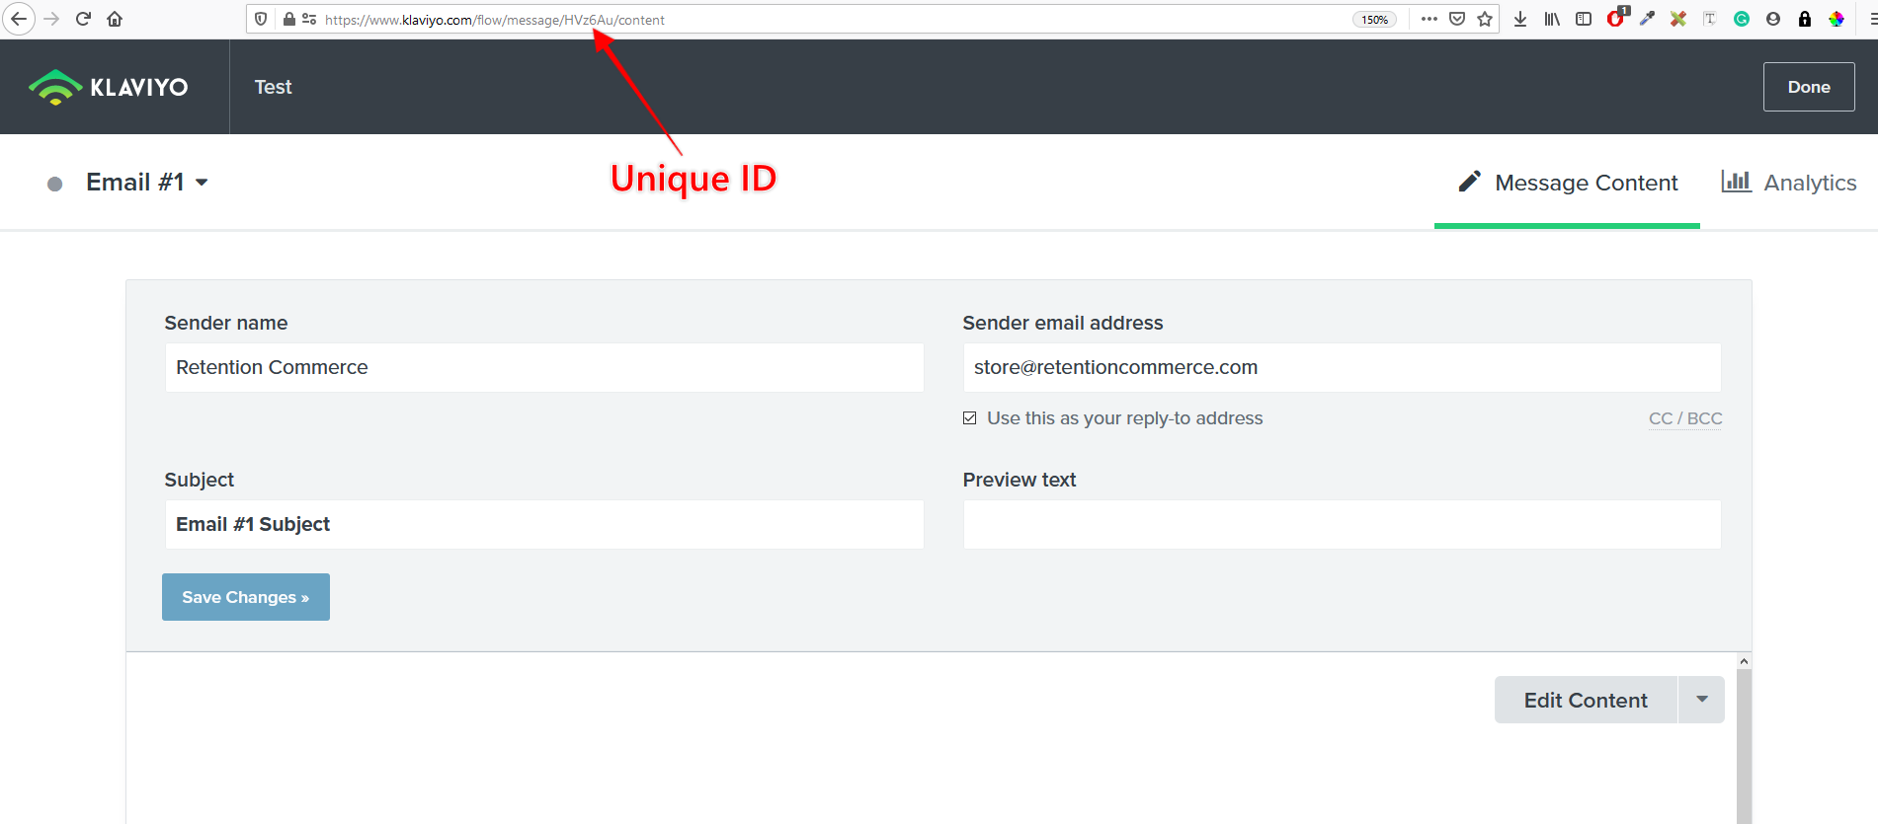This screenshot has height=824, width=1878.
Task: Switch to the Message Content tab
Action: point(1568,183)
